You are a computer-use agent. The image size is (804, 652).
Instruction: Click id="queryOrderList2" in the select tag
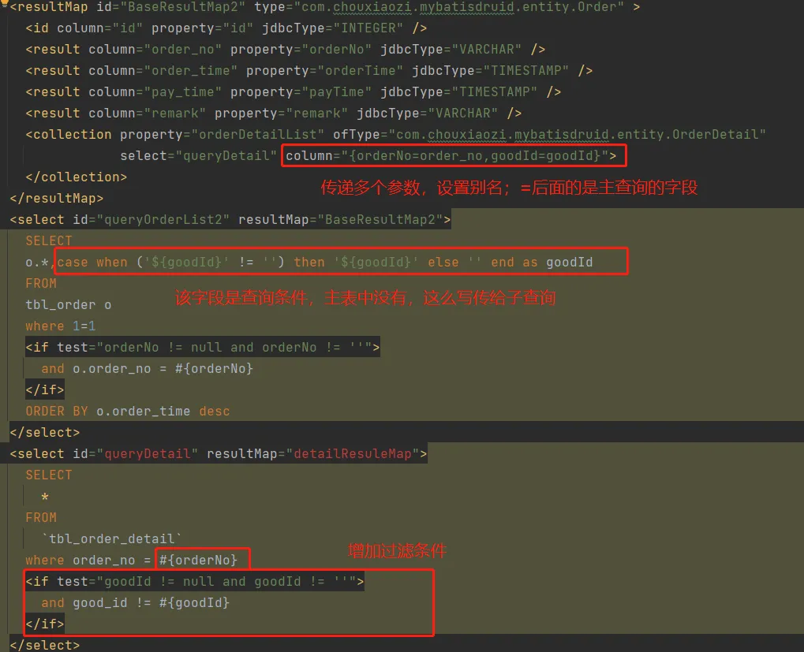(151, 220)
